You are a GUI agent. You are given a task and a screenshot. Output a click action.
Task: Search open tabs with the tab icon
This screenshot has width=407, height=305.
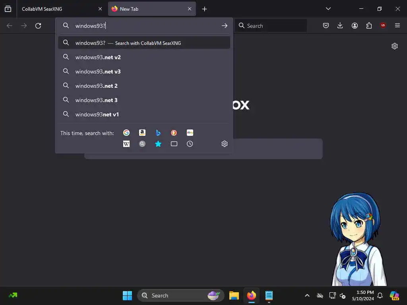click(174, 144)
